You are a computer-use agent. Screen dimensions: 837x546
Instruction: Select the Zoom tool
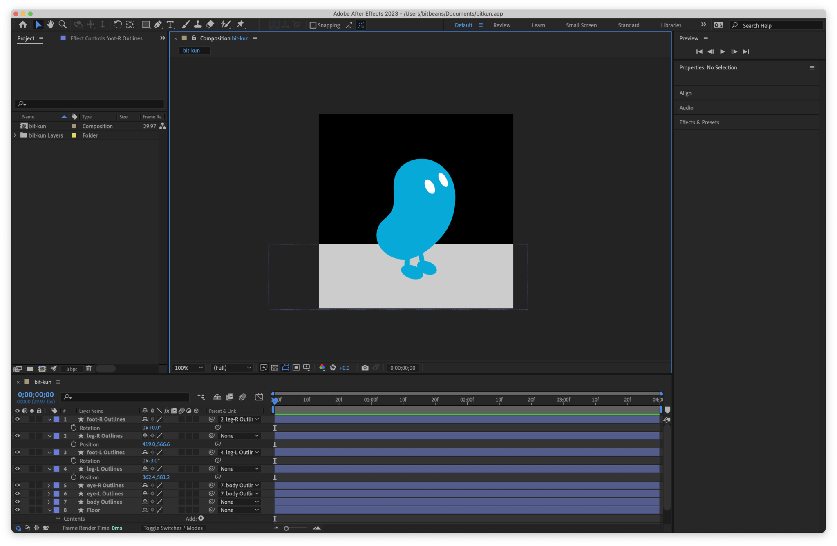(63, 24)
